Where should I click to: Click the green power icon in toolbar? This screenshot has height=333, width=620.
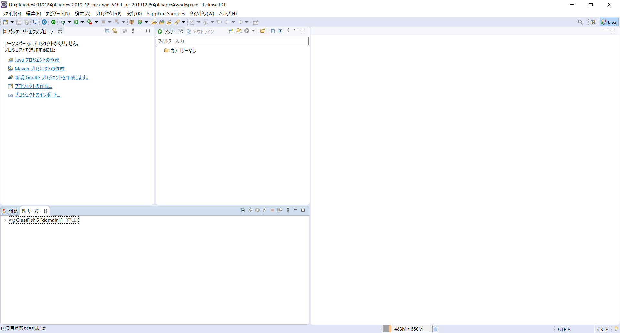[53, 22]
